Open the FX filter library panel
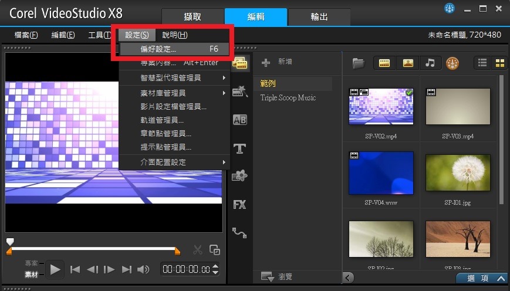510x291 pixels. click(x=239, y=205)
